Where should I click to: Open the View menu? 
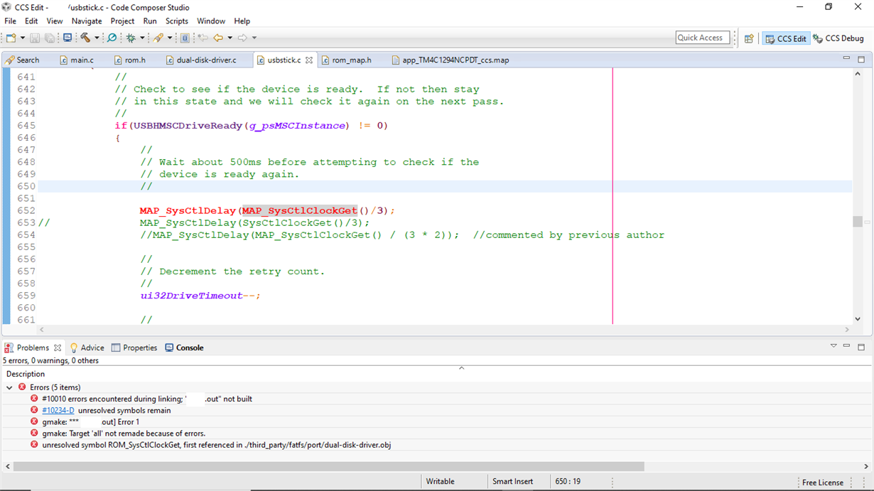55,21
